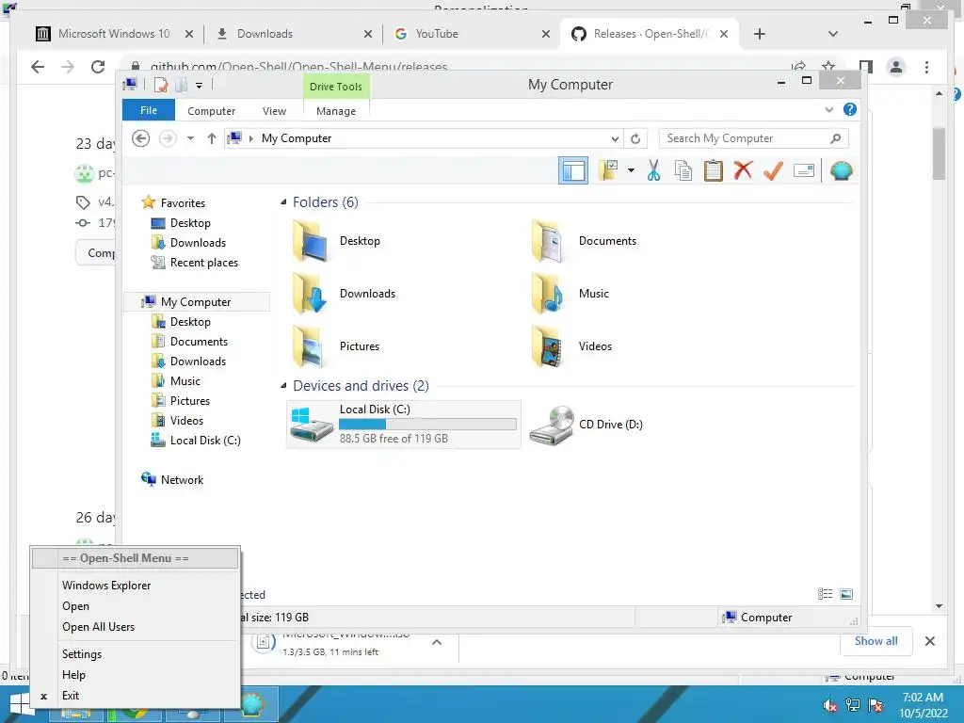The image size is (964, 723).
Task: Open the Documents folder in Folders group
Action: 583,241
